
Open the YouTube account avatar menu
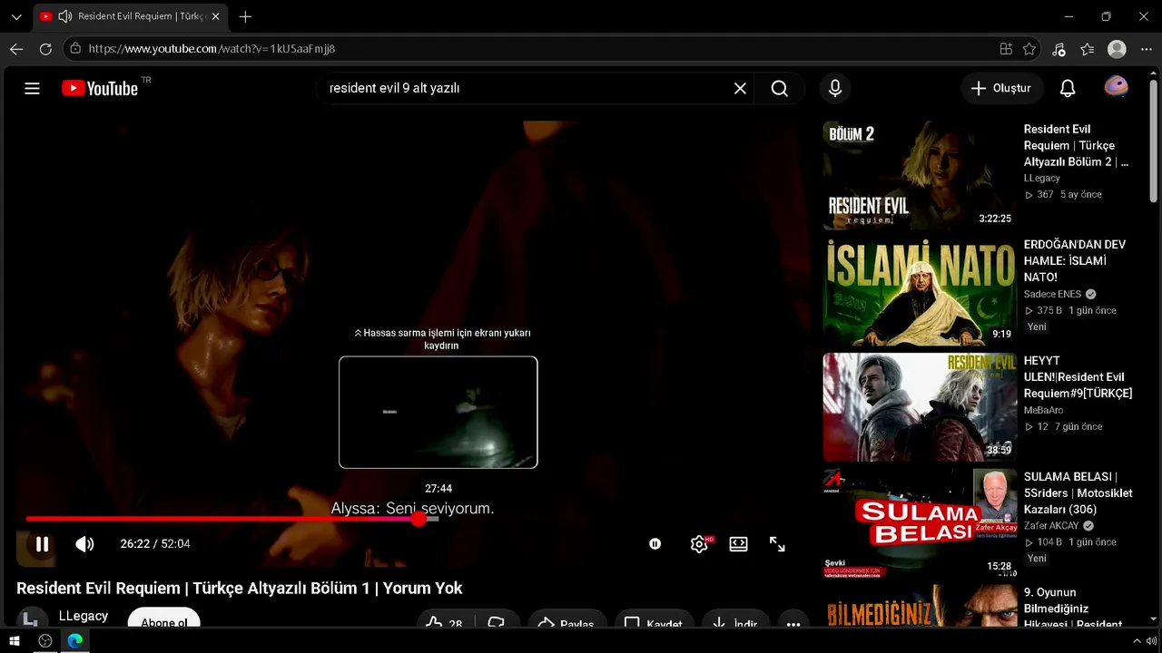click(x=1116, y=87)
